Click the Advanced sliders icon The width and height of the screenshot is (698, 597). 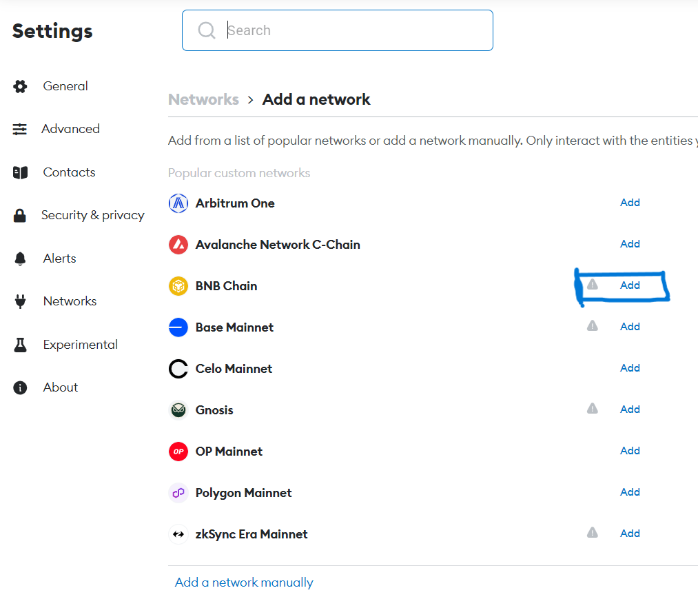tap(19, 129)
